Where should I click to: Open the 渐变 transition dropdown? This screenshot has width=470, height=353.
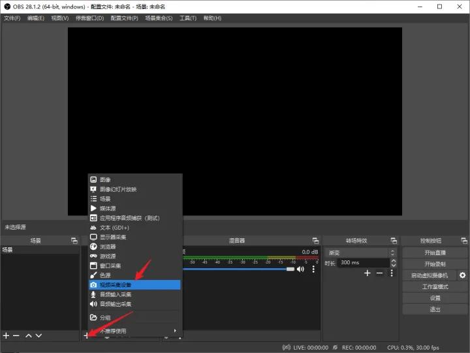click(362, 253)
